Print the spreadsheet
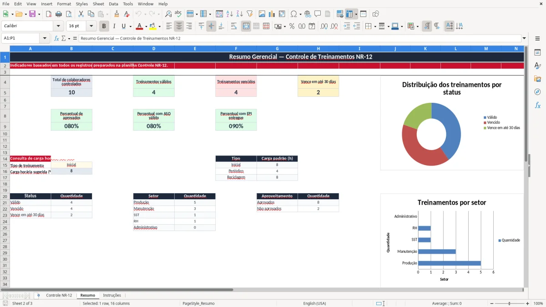 59,14
